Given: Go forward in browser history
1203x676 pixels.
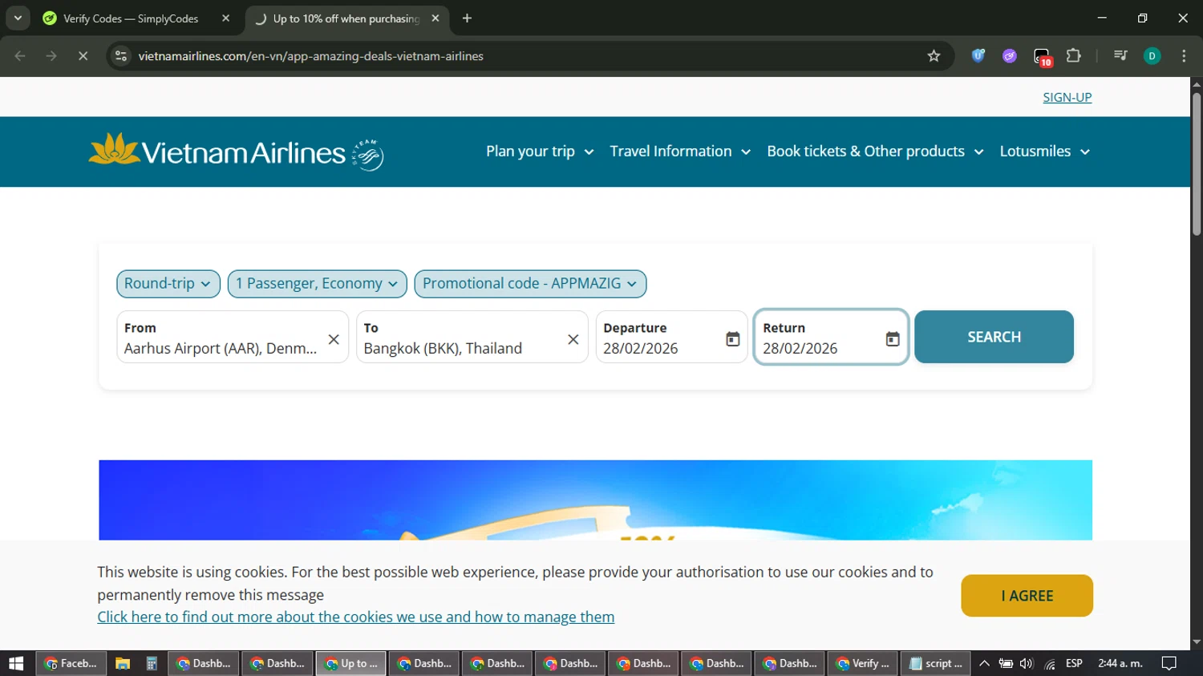Looking at the screenshot, I should [x=51, y=56].
